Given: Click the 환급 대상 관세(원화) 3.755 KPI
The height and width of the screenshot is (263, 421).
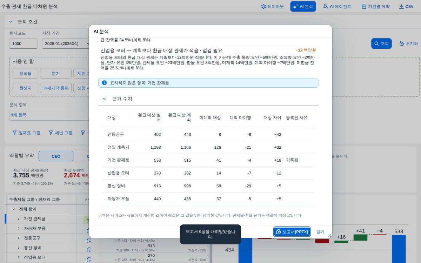Looking at the screenshot, I should [28, 175].
